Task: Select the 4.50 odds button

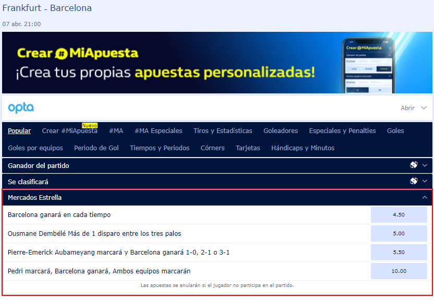Action: pyautogui.click(x=399, y=214)
